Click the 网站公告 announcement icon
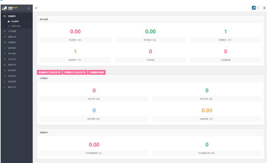This screenshot has height=163, width=267. pos(5,87)
